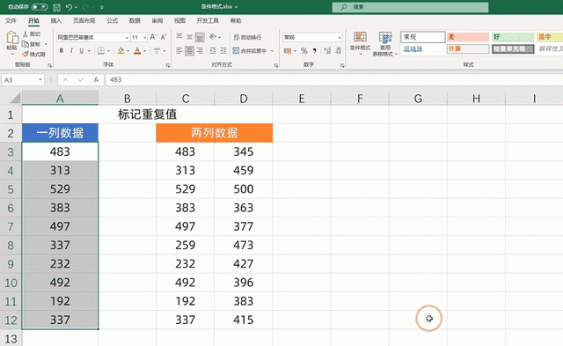Image resolution: width=563 pixels, height=346 pixels.
Task: Apply the Bad (差) red cell style
Action: click(x=468, y=37)
